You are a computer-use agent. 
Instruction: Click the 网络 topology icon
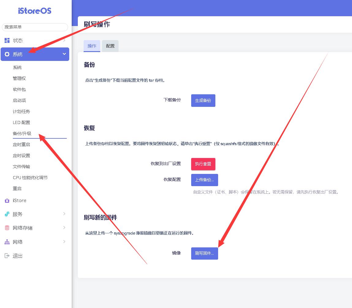7,242
